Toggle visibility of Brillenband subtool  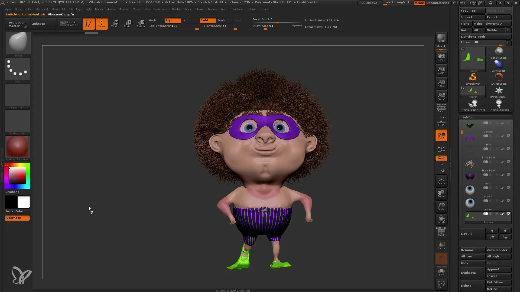(x=509, y=161)
